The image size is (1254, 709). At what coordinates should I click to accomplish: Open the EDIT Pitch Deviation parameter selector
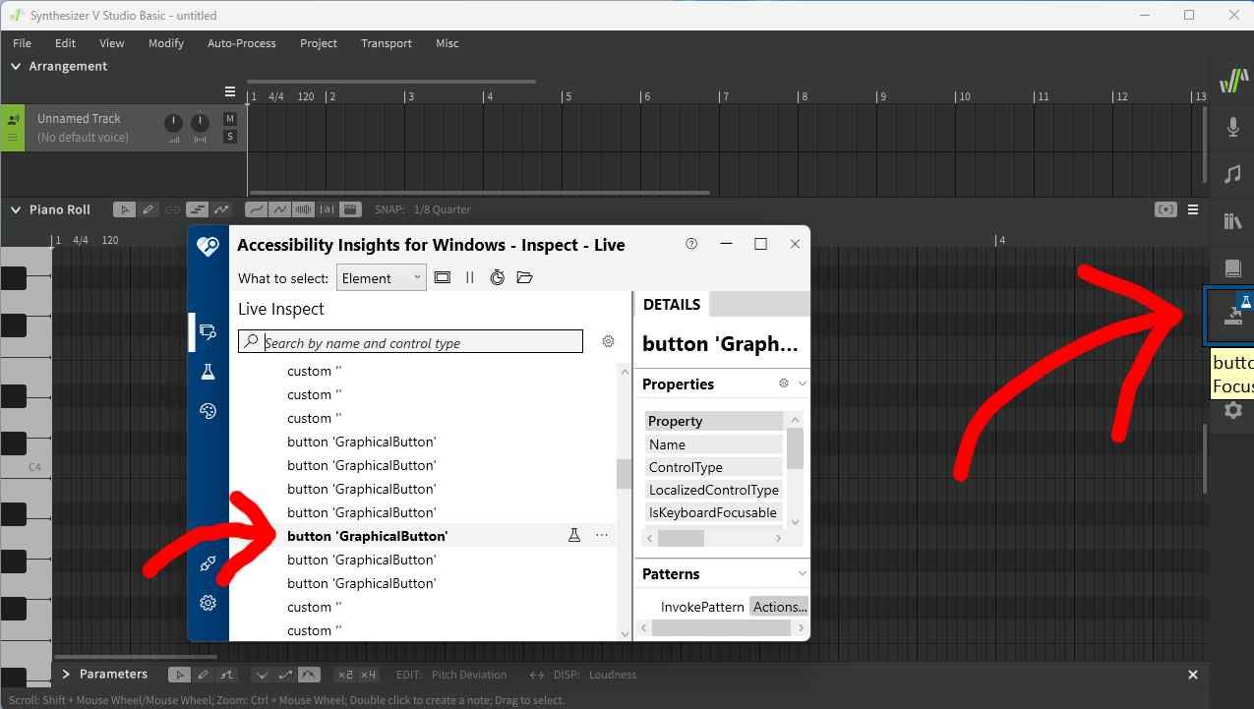469,675
